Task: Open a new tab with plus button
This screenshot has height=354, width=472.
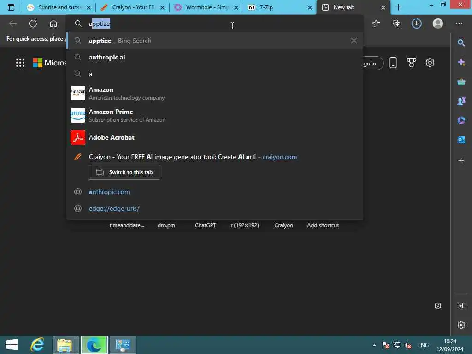Action: [398, 7]
